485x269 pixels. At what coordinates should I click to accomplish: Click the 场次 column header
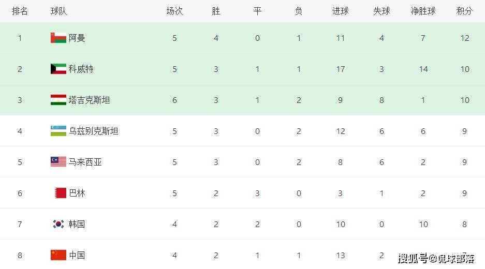pyautogui.click(x=174, y=11)
